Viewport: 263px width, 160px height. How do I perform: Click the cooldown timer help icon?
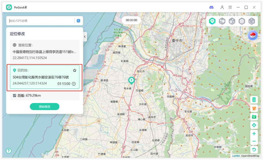coord(74,84)
